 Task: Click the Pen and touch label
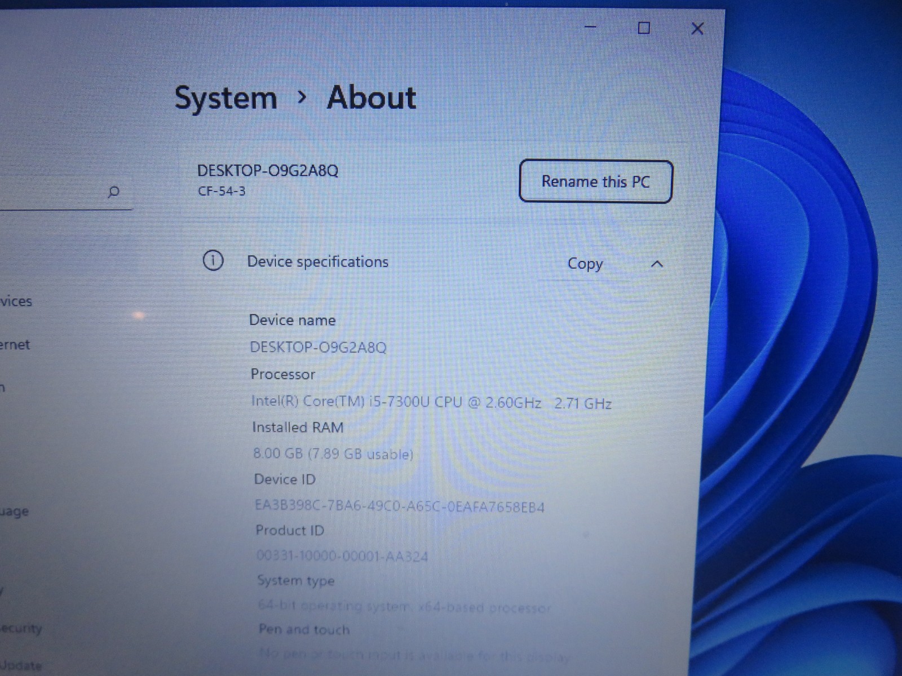[304, 629]
